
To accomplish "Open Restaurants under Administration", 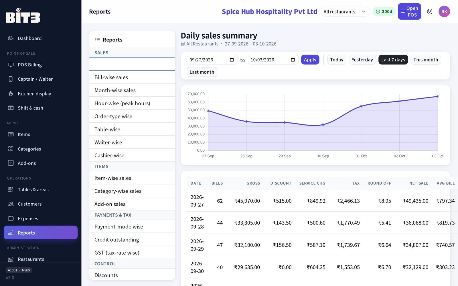I will click(41, 259).
